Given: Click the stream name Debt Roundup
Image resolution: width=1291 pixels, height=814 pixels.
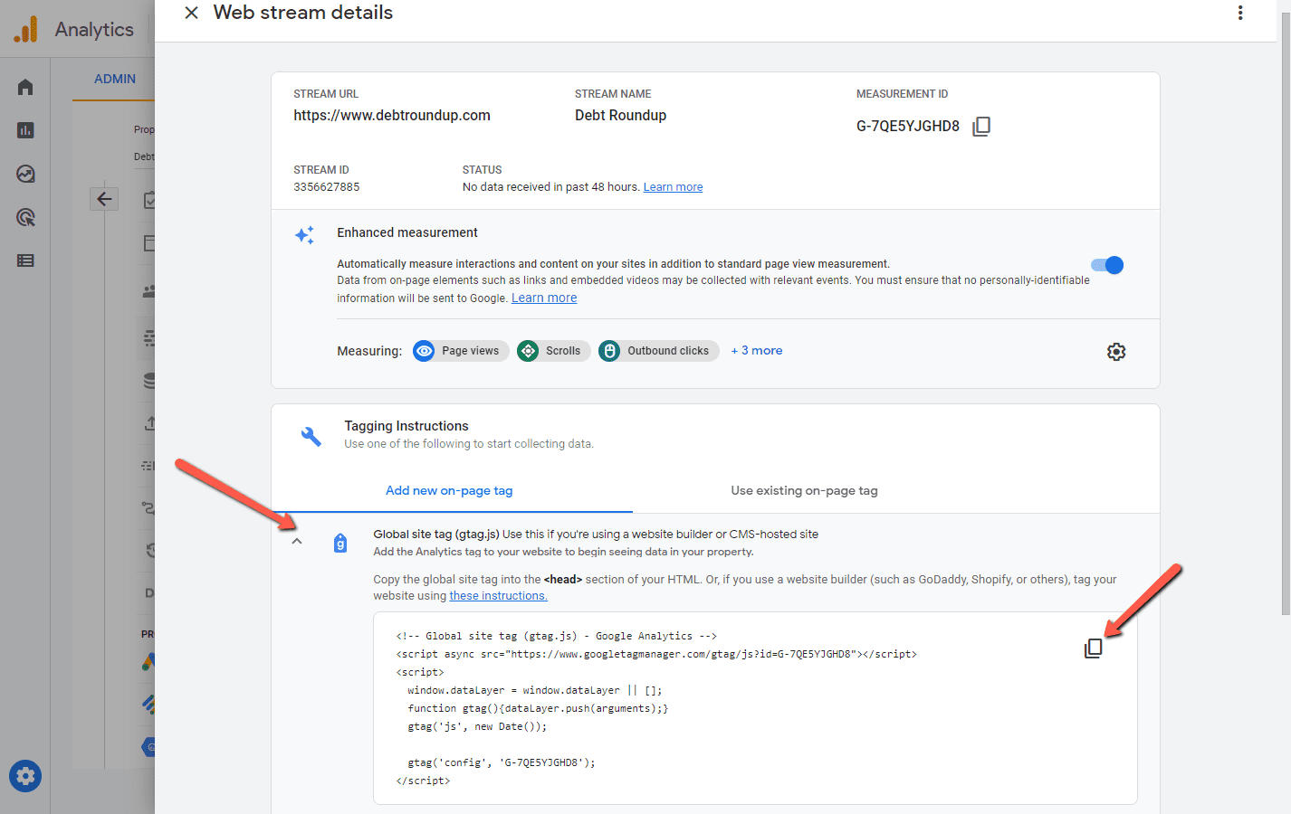Looking at the screenshot, I should click(x=620, y=116).
